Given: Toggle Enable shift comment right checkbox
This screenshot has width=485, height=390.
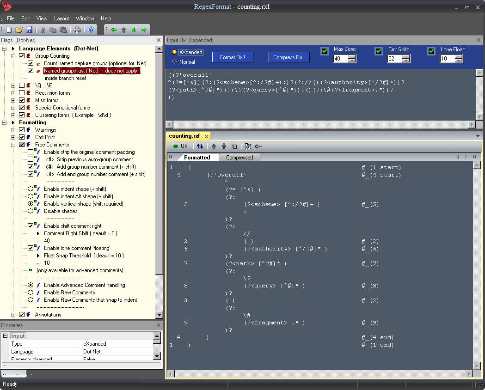Looking at the screenshot, I should pyautogui.click(x=31, y=226).
